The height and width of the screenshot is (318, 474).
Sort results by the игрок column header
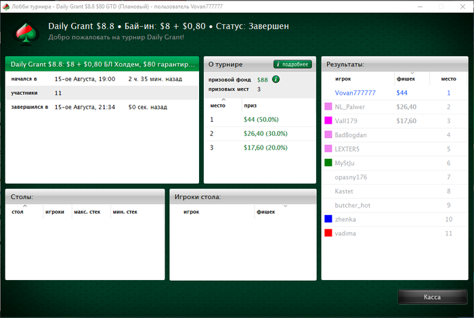(x=343, y=78)
